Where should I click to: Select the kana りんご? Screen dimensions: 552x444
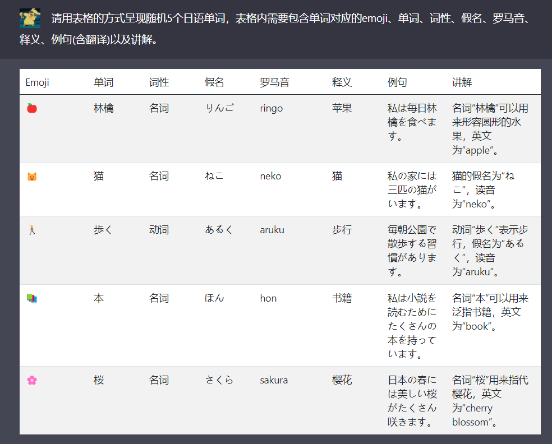[x=219, y=108]
